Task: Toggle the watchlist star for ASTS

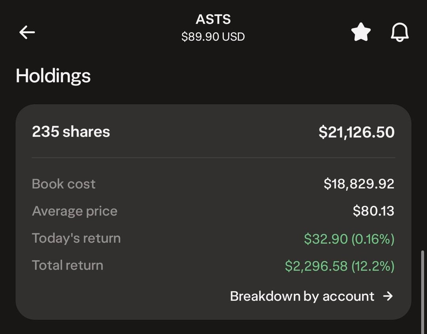Action: tap(361, 32)
